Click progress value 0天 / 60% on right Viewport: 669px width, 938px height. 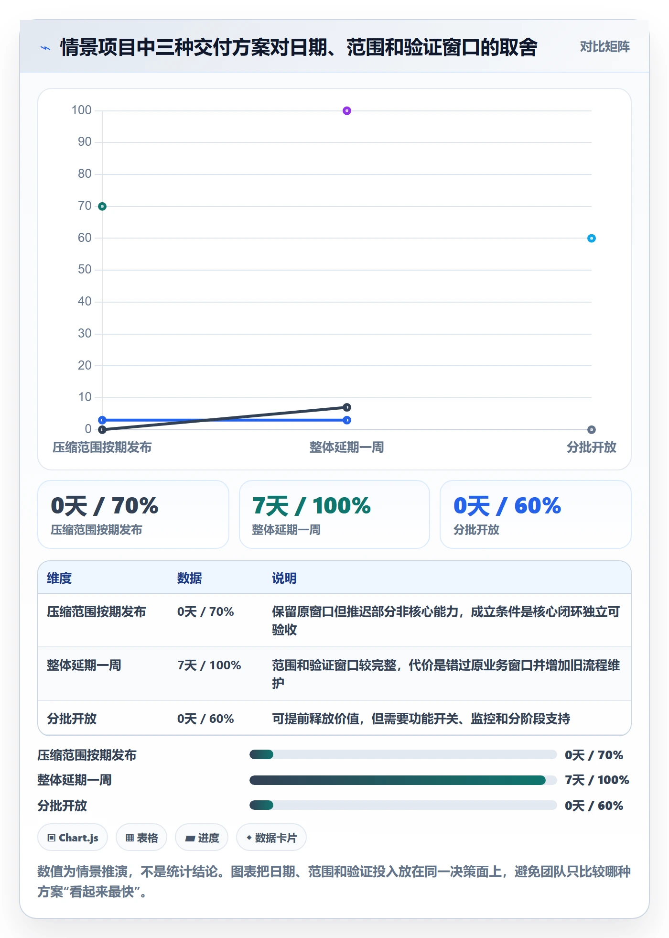[x=594, y=806]
